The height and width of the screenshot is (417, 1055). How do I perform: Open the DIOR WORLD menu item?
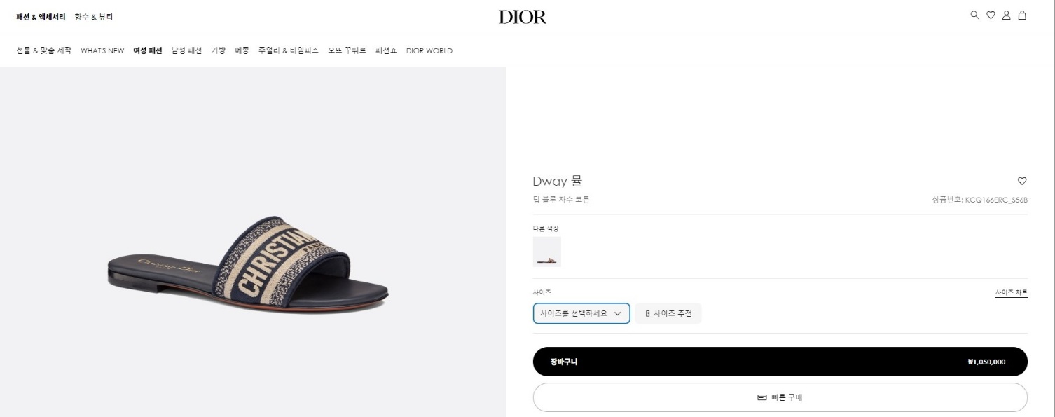[x=429, y=50]
